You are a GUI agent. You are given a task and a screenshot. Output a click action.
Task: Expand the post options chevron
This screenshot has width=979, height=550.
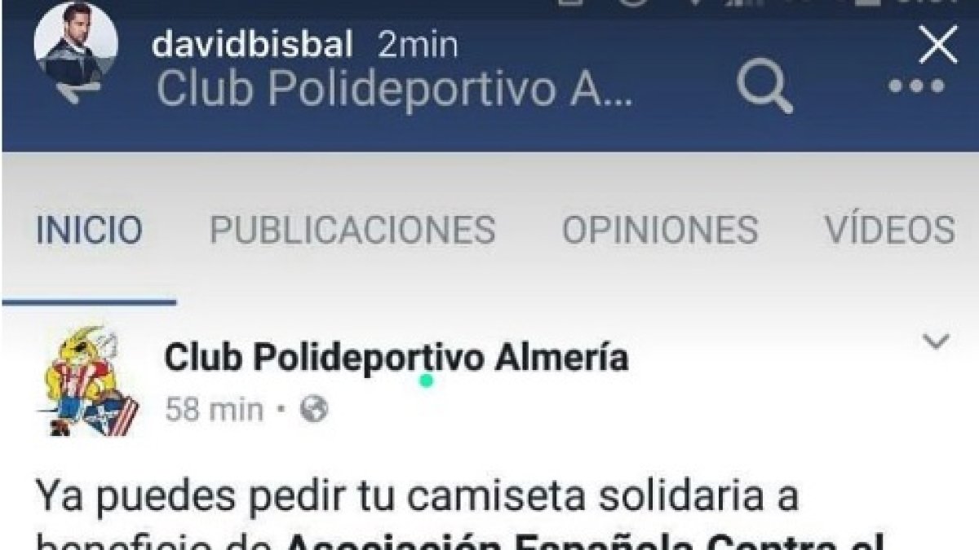click(x=935, y=341)
